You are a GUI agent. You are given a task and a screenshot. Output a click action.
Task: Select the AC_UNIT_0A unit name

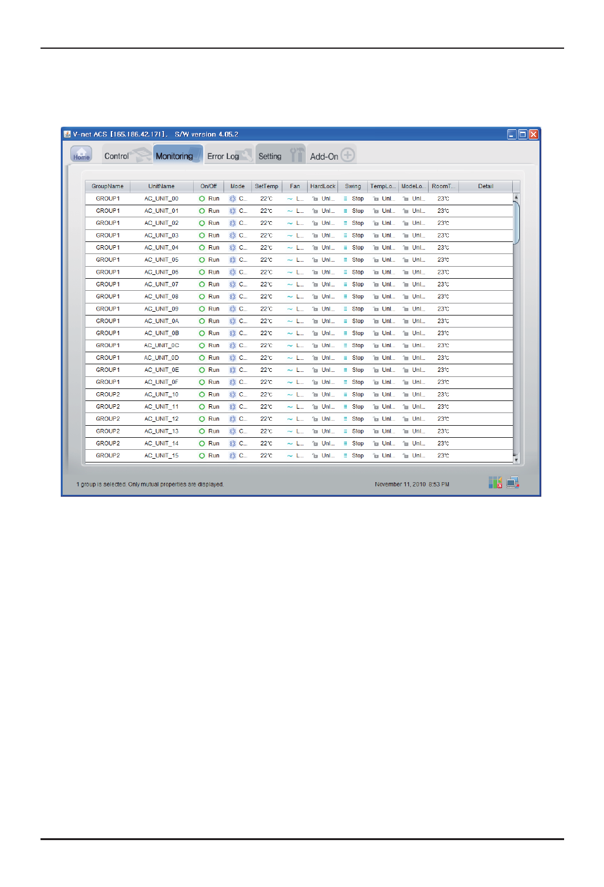click(161, 321)
